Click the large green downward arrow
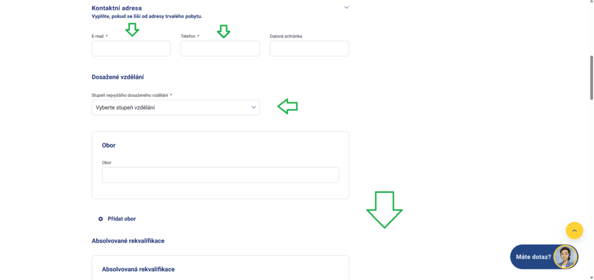 click(x=384, y=210)
